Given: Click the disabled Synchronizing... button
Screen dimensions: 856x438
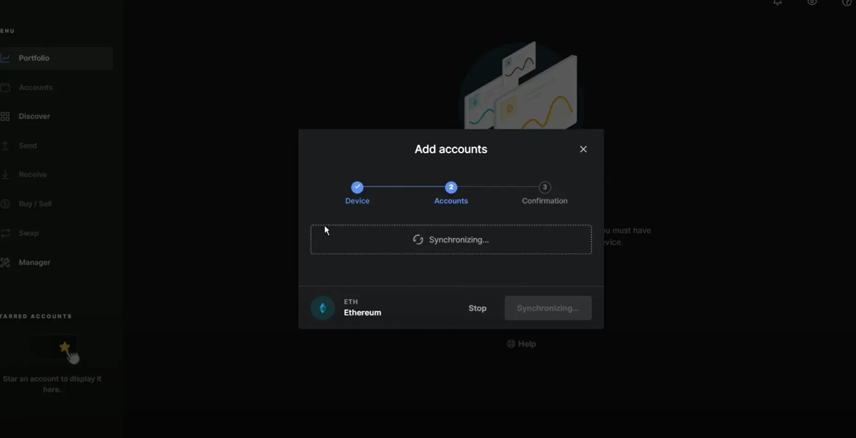Looking at the screenshot, I should [548, 308].
